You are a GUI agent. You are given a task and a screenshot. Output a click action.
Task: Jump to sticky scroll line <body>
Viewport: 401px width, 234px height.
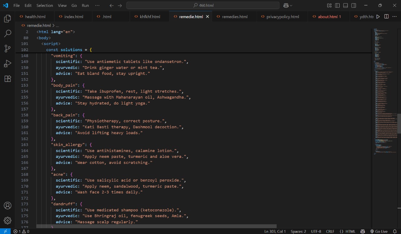click(44, 38)
